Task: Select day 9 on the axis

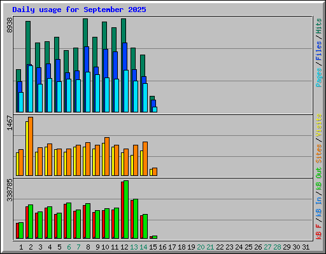Action: pos(97,247)
